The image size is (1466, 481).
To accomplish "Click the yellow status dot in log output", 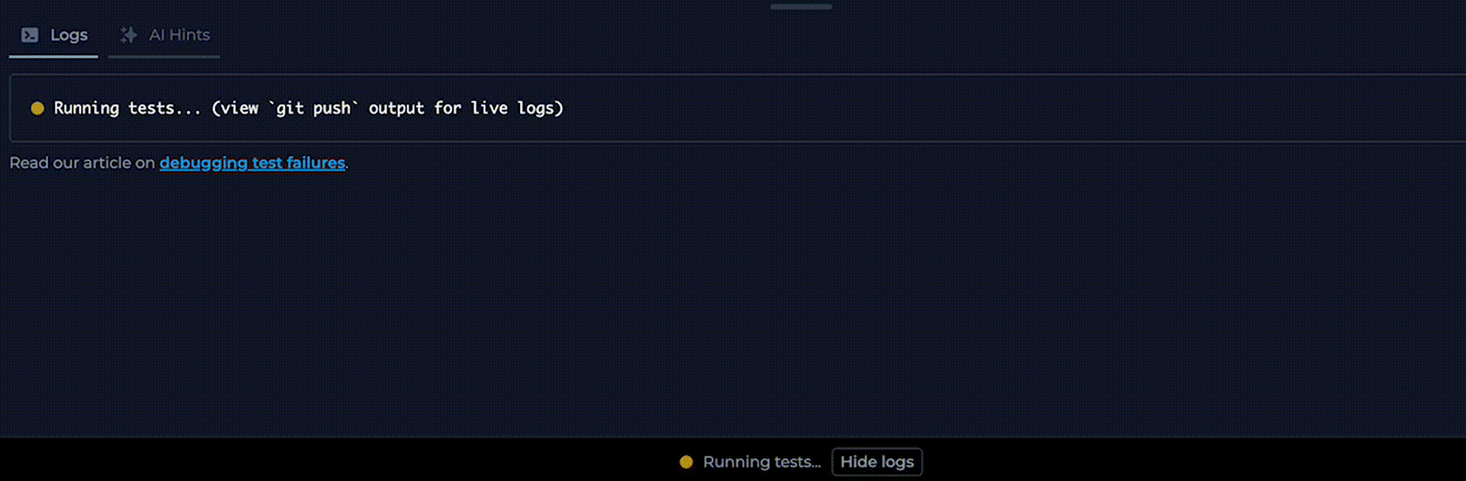I will point(37,108).
